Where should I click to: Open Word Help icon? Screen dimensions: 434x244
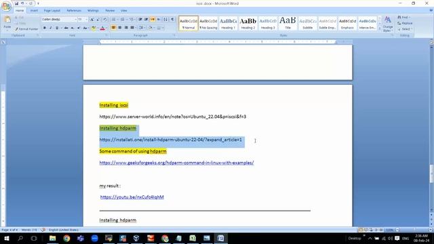(431, 11)
